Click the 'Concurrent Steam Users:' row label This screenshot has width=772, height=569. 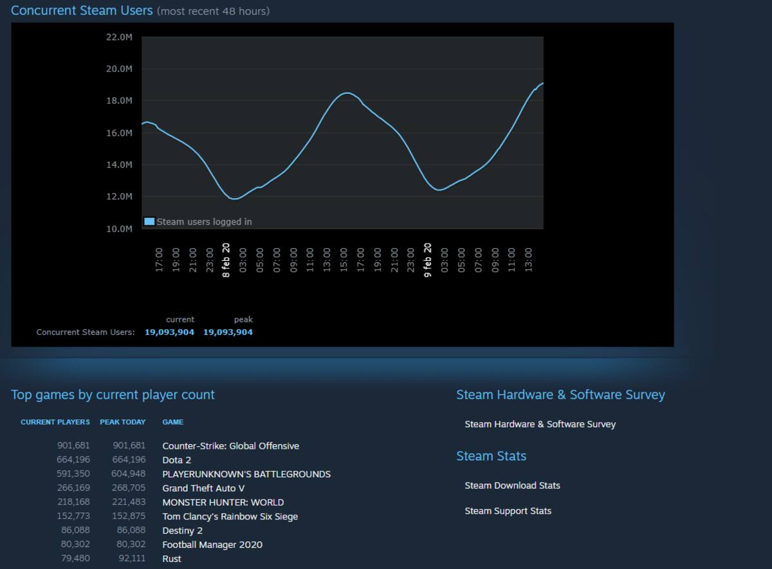tap(86, 332)
